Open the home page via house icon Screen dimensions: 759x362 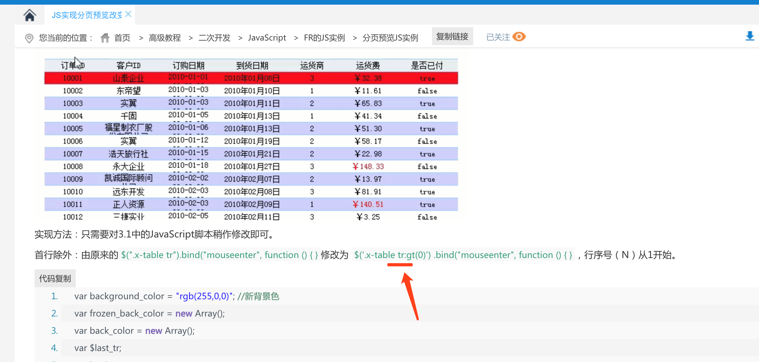coord(30,15)
